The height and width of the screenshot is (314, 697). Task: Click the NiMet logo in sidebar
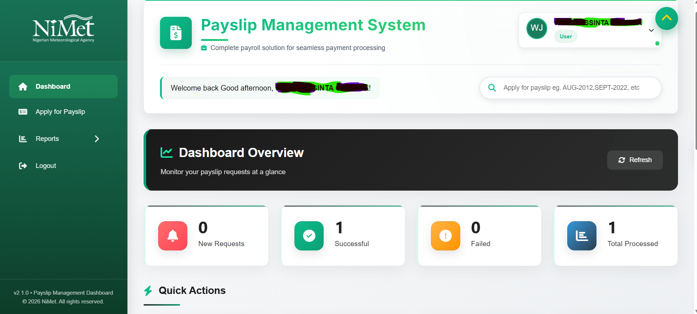pos(64,29)
